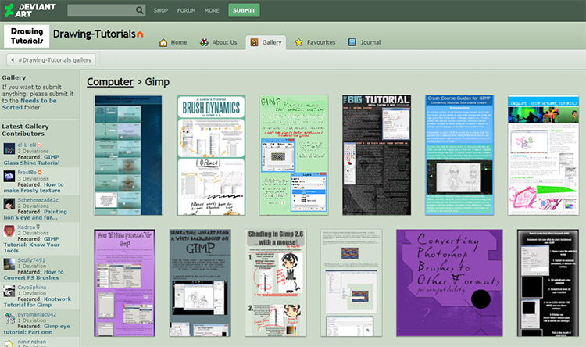
Task: Click the Home house icon
Action: (163, 42)
